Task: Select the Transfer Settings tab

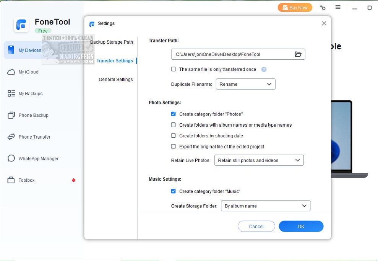Action: [115, 61]
